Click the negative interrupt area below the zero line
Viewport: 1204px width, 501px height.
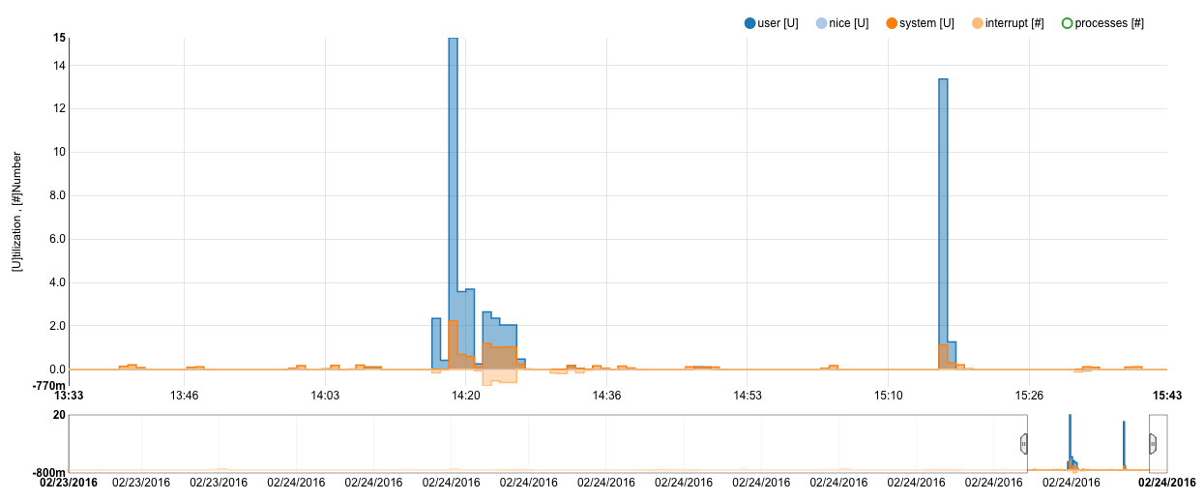(499, 377)
